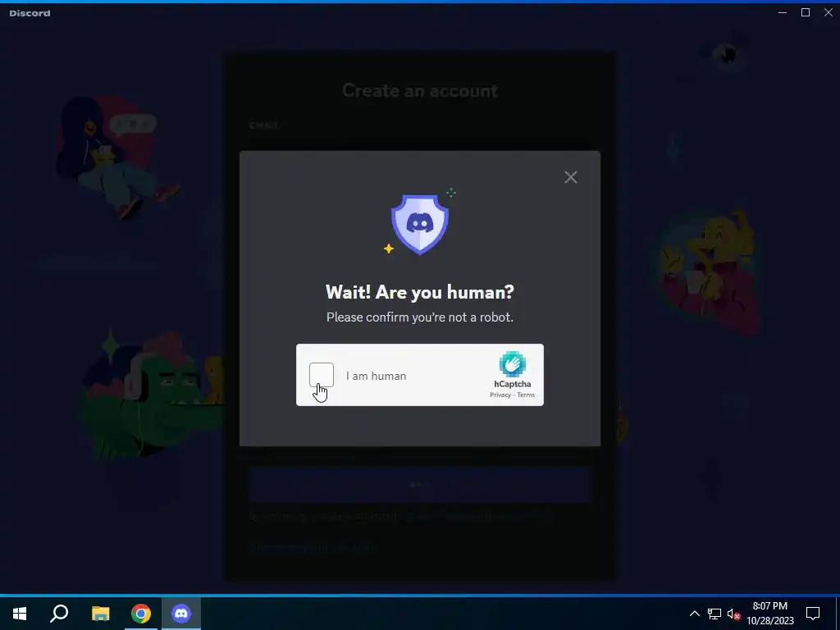Screen dimensions: 840x630
Task: Open the network status tray icon
Action: (714, 614)
